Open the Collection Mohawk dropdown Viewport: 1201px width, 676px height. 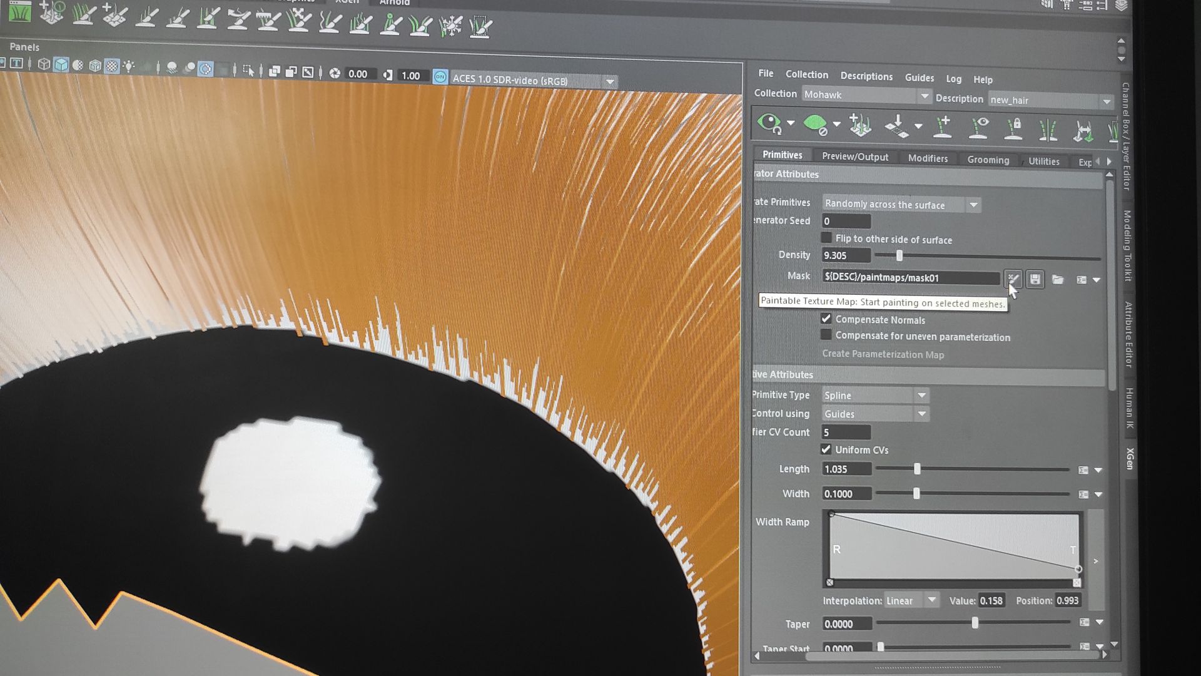point(924,96)
